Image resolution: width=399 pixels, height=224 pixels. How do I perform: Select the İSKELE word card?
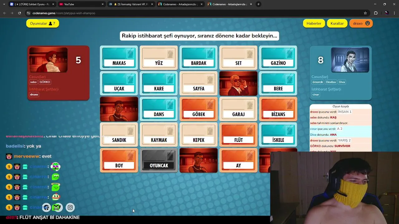click(x=278, y=135)
